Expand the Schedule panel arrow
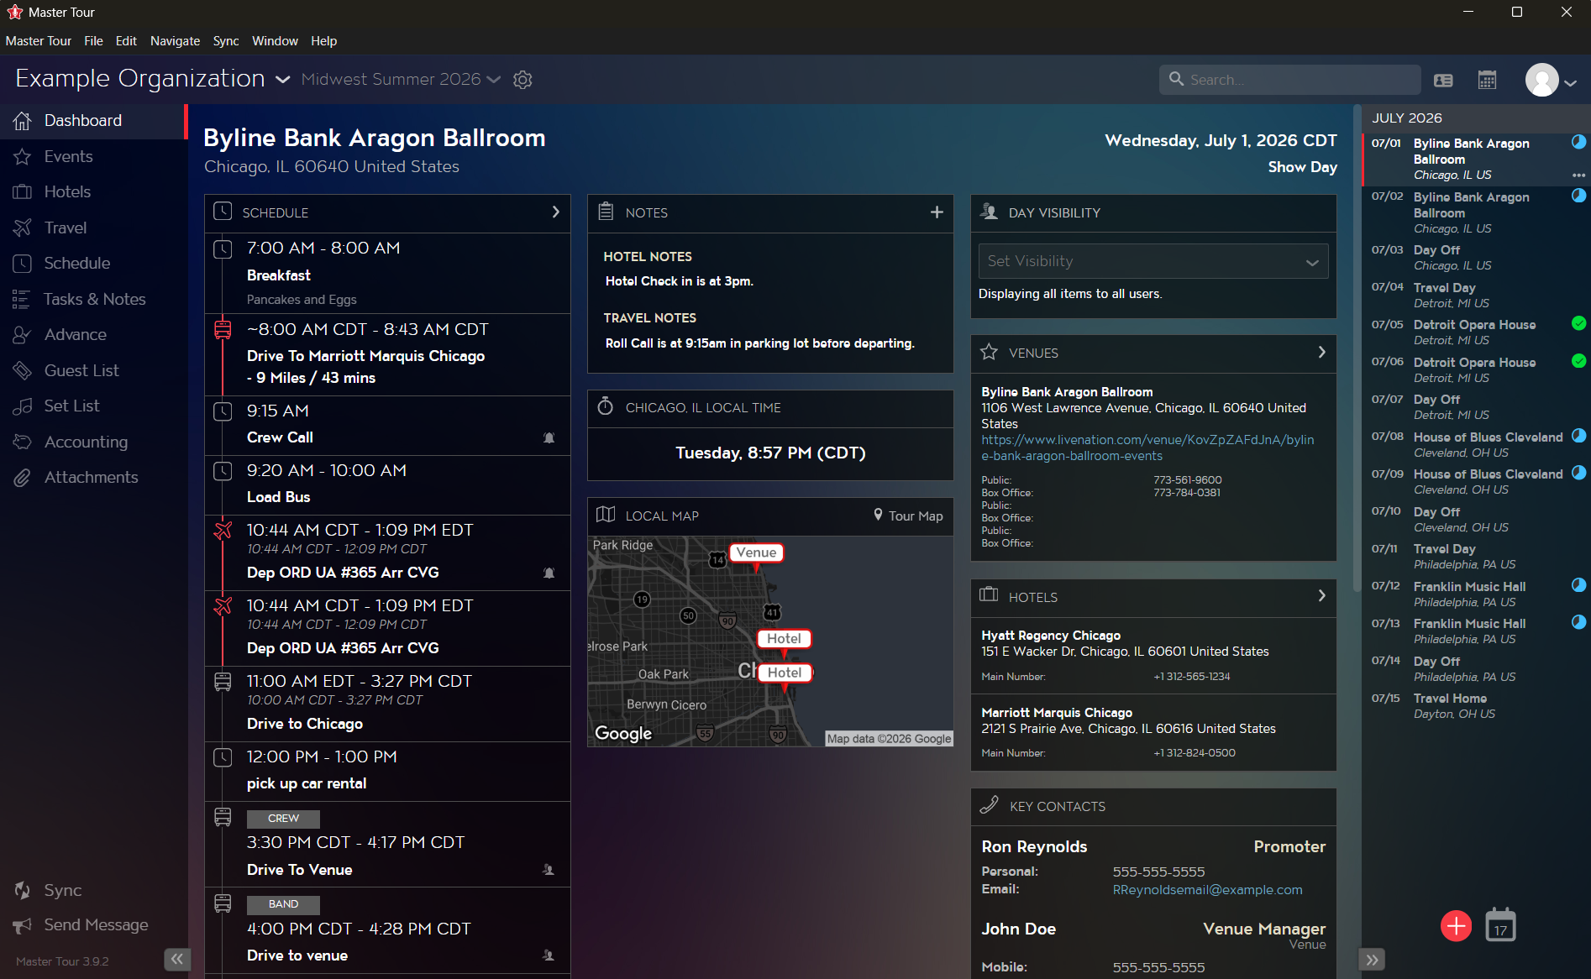The image size is (1591, 979). point(555,212)
